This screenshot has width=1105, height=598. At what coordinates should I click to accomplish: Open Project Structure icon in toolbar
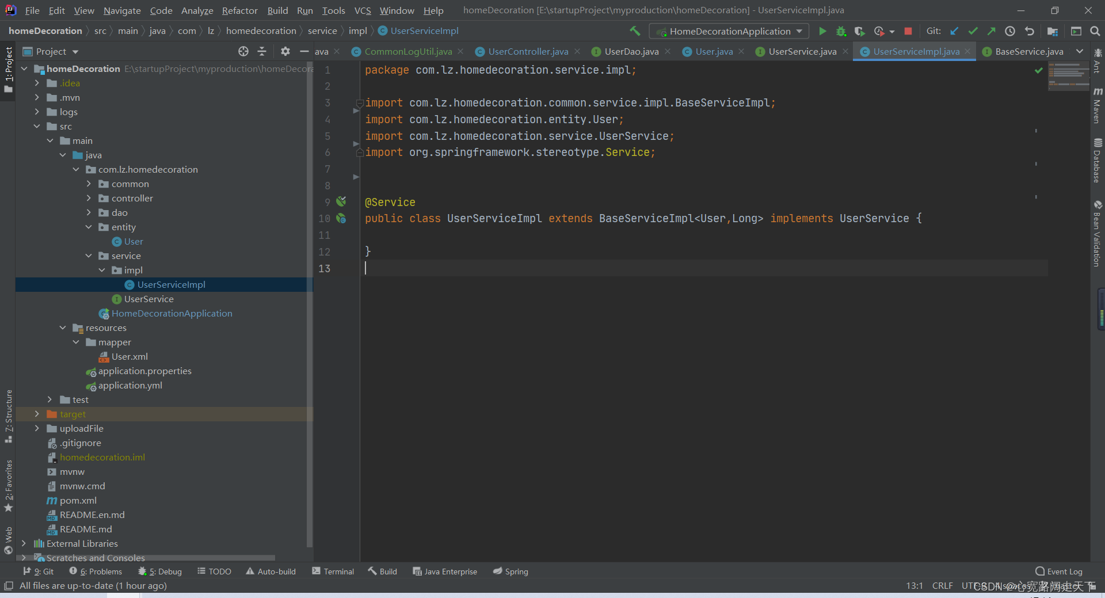coord(1053,31)
